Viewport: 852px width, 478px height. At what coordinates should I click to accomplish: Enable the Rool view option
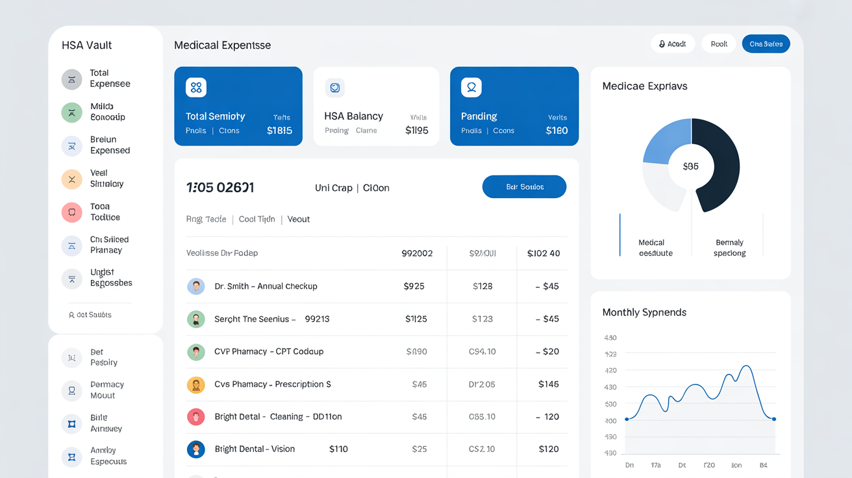click(x=718, y=44)
